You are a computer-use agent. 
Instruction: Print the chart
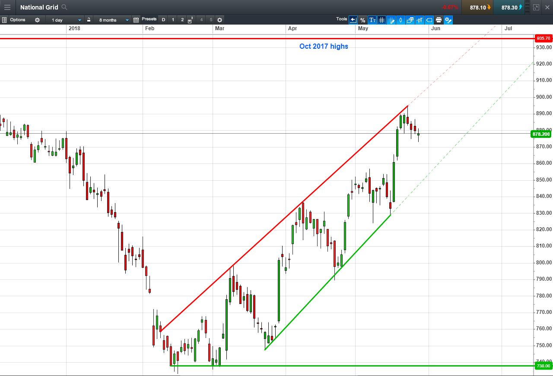point(439,20)
